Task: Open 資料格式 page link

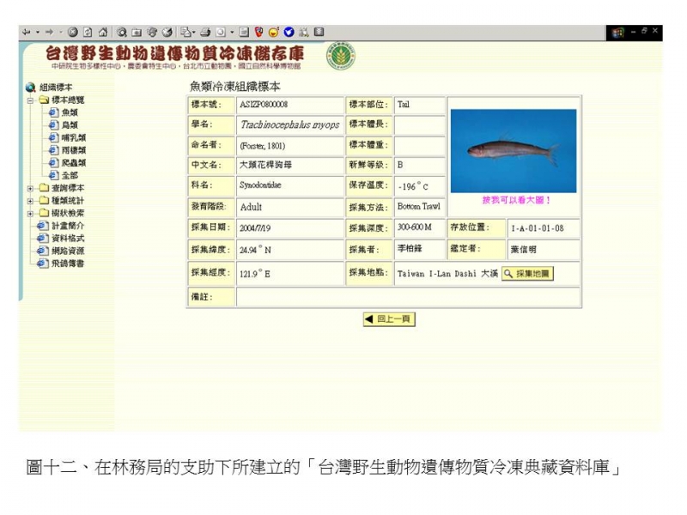Action: (x=68, y=239)
